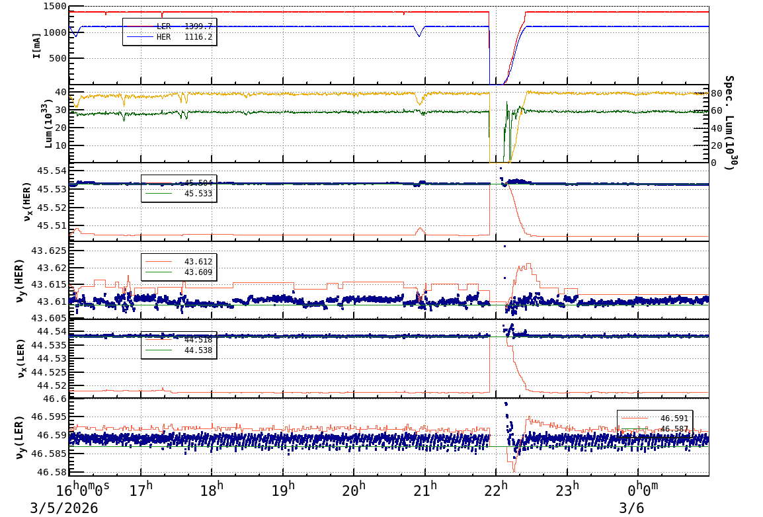Click the 1000 current tick label
Viewport: 763px width, 517px height.
click(54, 32)
